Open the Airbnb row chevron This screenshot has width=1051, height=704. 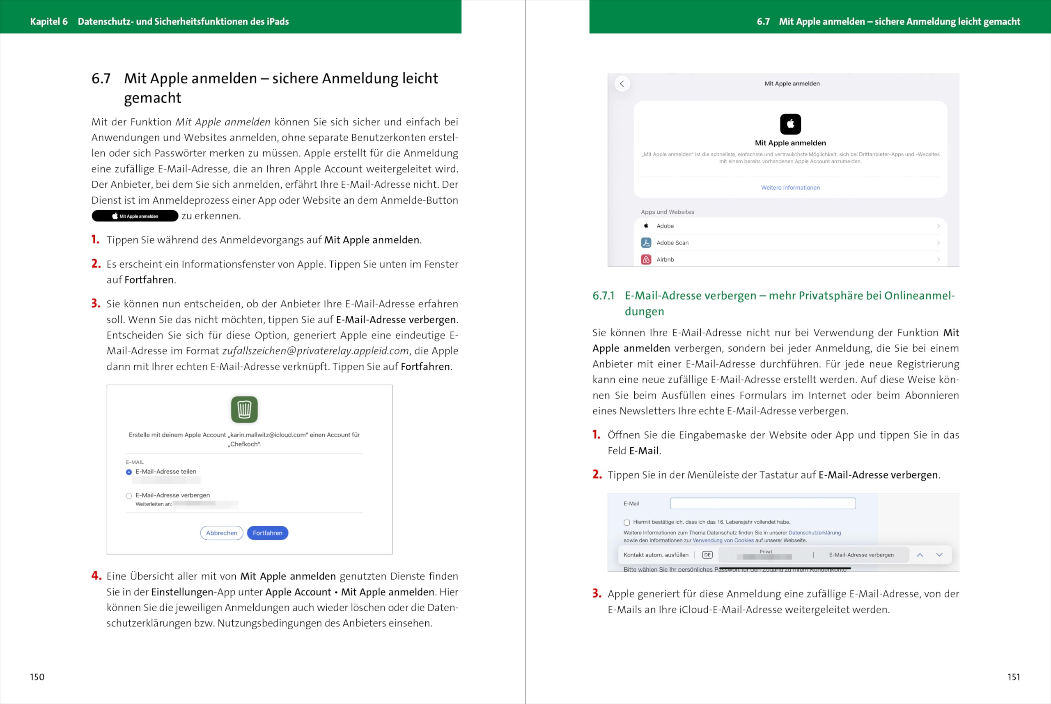pyautogui.click(x=939, y=260)
